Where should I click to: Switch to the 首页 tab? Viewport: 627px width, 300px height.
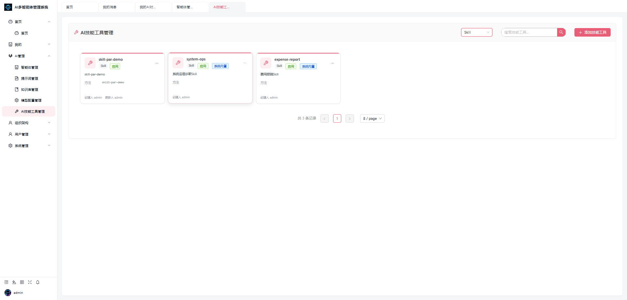click(80, 7)
